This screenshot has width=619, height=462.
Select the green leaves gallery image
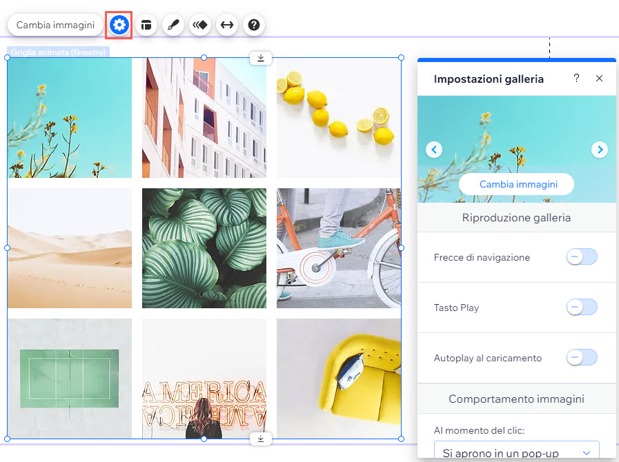204,248
